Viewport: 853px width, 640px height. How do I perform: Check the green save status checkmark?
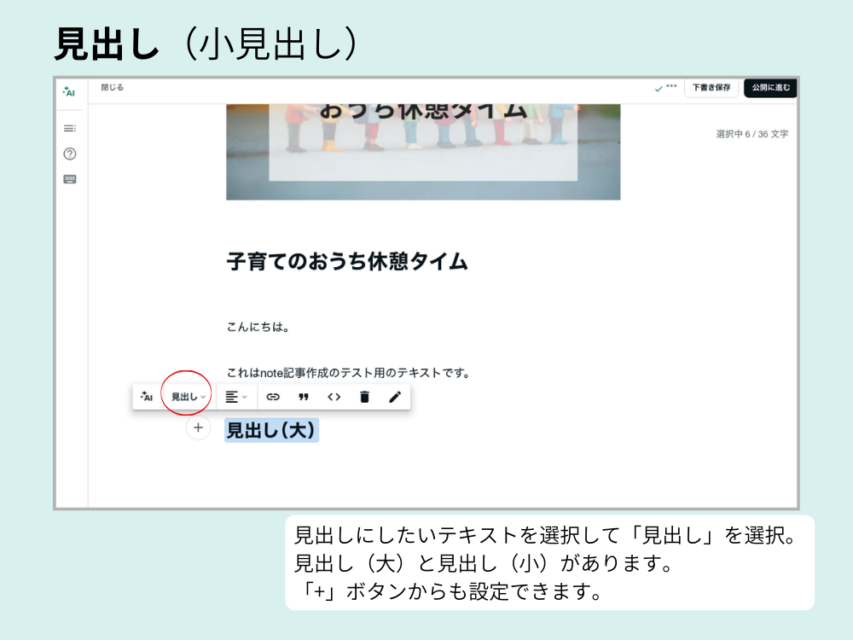657,88
